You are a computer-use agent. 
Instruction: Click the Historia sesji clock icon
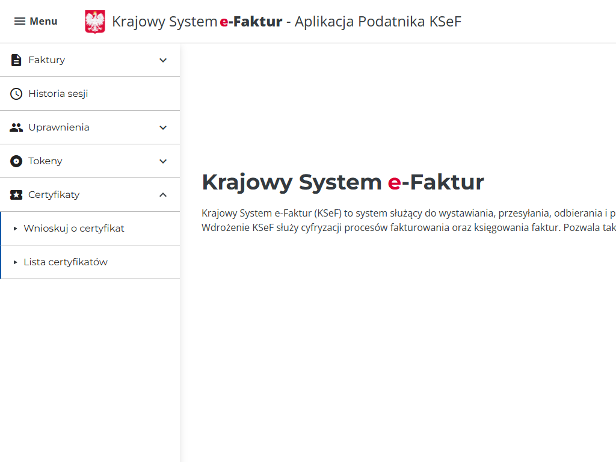point(16,94)
